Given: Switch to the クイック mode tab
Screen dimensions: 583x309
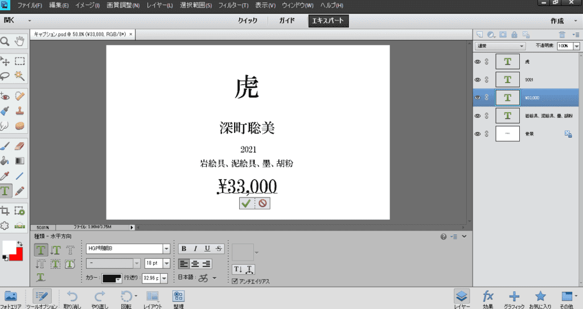Looking at the screenshot, I should coord(248,21).
